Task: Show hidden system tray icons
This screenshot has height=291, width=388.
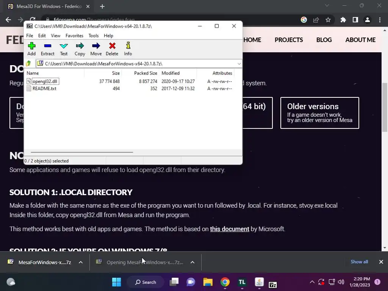Action: pyautogui.click(x=312, y=282)
